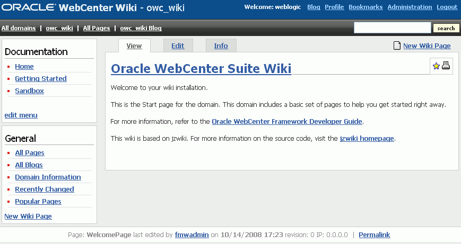The width and height of the screenshot is (461, 244).
Task: Click the page icon beside New Wiki Page
Action: (x=397, y=46)
